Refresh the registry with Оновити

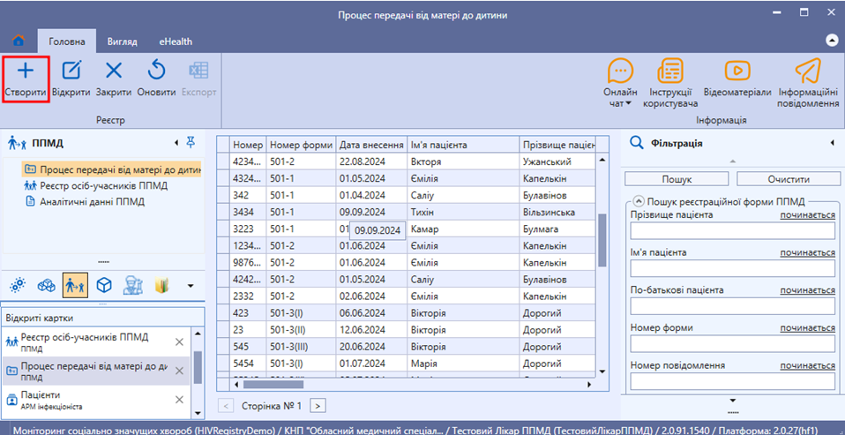156,71
